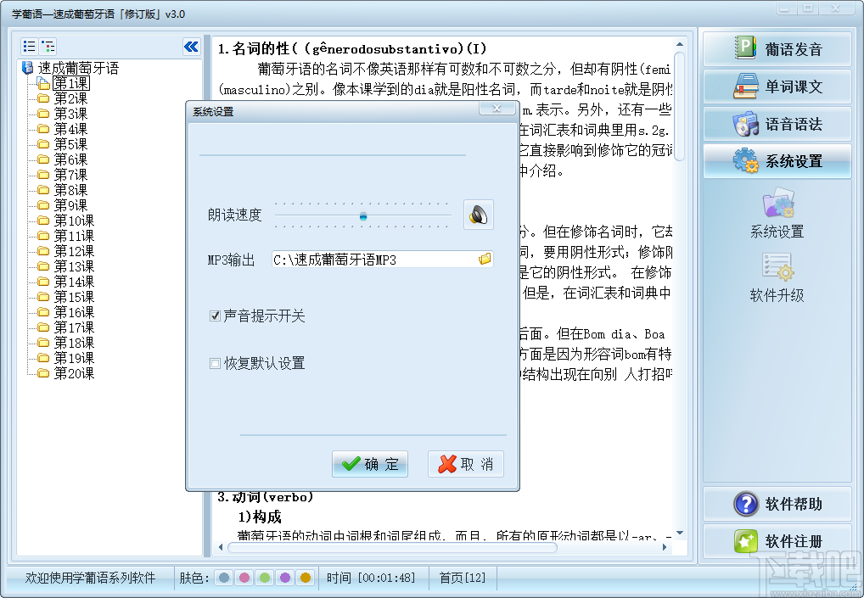Switch to the 系统设置 sidebar tab

point(777,160)
